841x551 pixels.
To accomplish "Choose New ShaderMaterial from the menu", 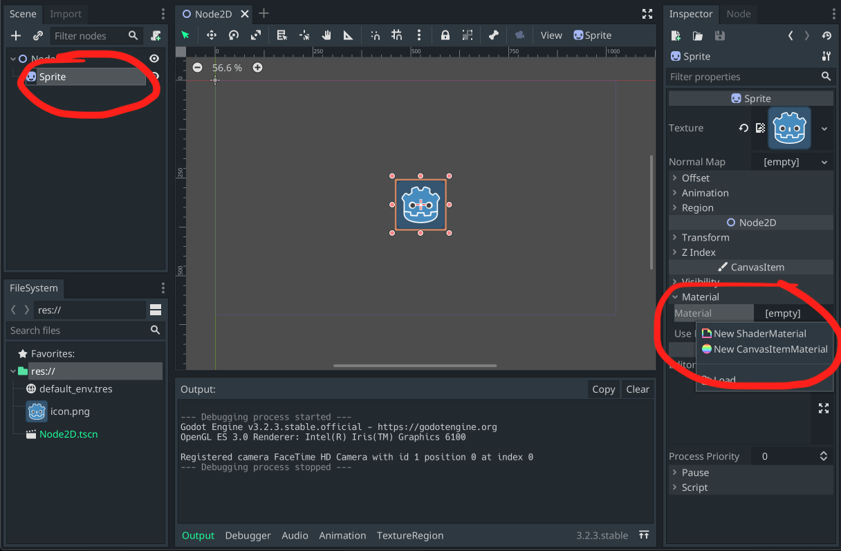I will pos(759,333).
